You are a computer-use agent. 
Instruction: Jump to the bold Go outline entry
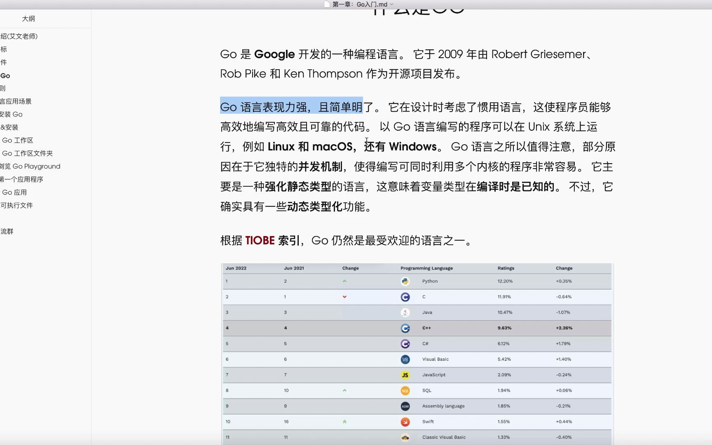tap(5, 75)
